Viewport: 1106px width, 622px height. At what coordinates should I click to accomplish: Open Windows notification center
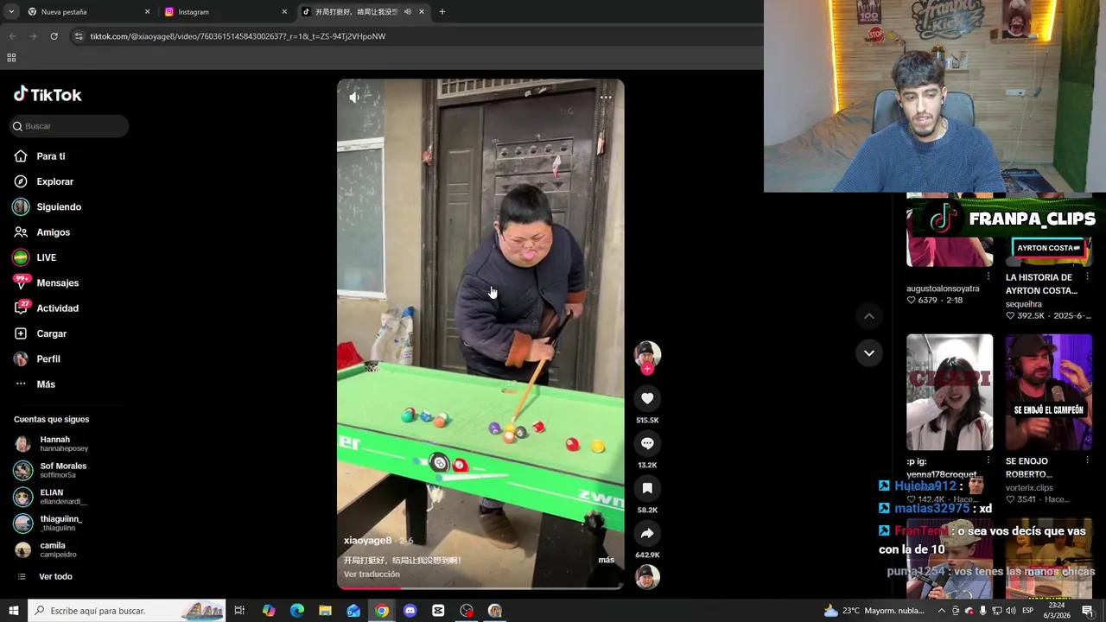[1088, 611]
